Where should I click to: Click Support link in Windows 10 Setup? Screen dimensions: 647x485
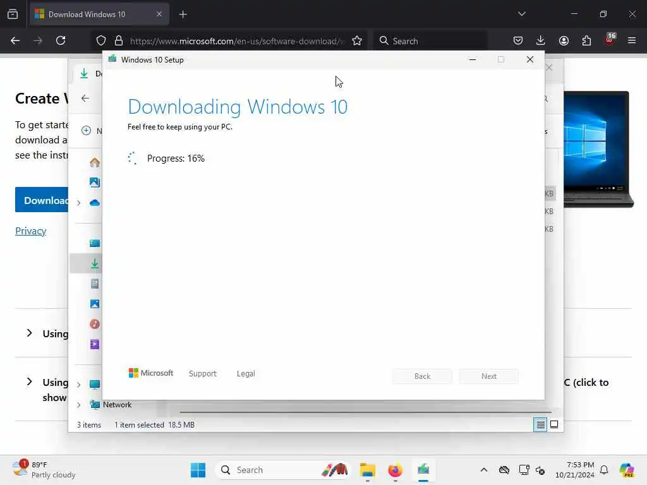click(202, 373)
